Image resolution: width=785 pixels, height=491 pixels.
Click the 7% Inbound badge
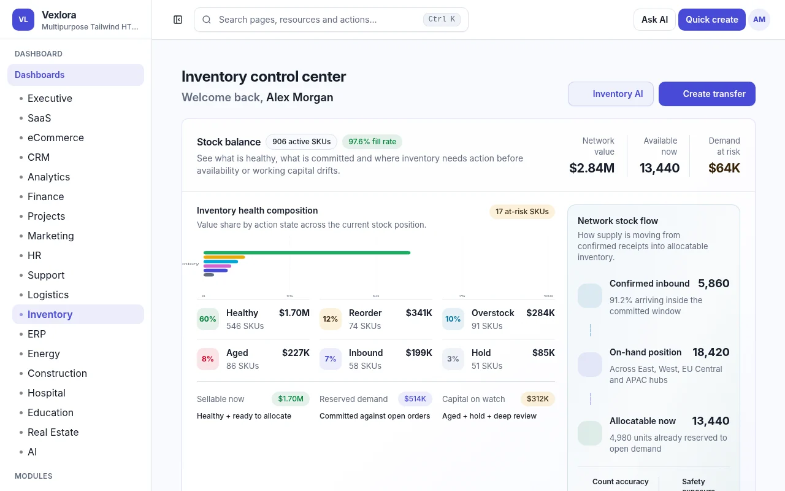[x=331, y=359]
